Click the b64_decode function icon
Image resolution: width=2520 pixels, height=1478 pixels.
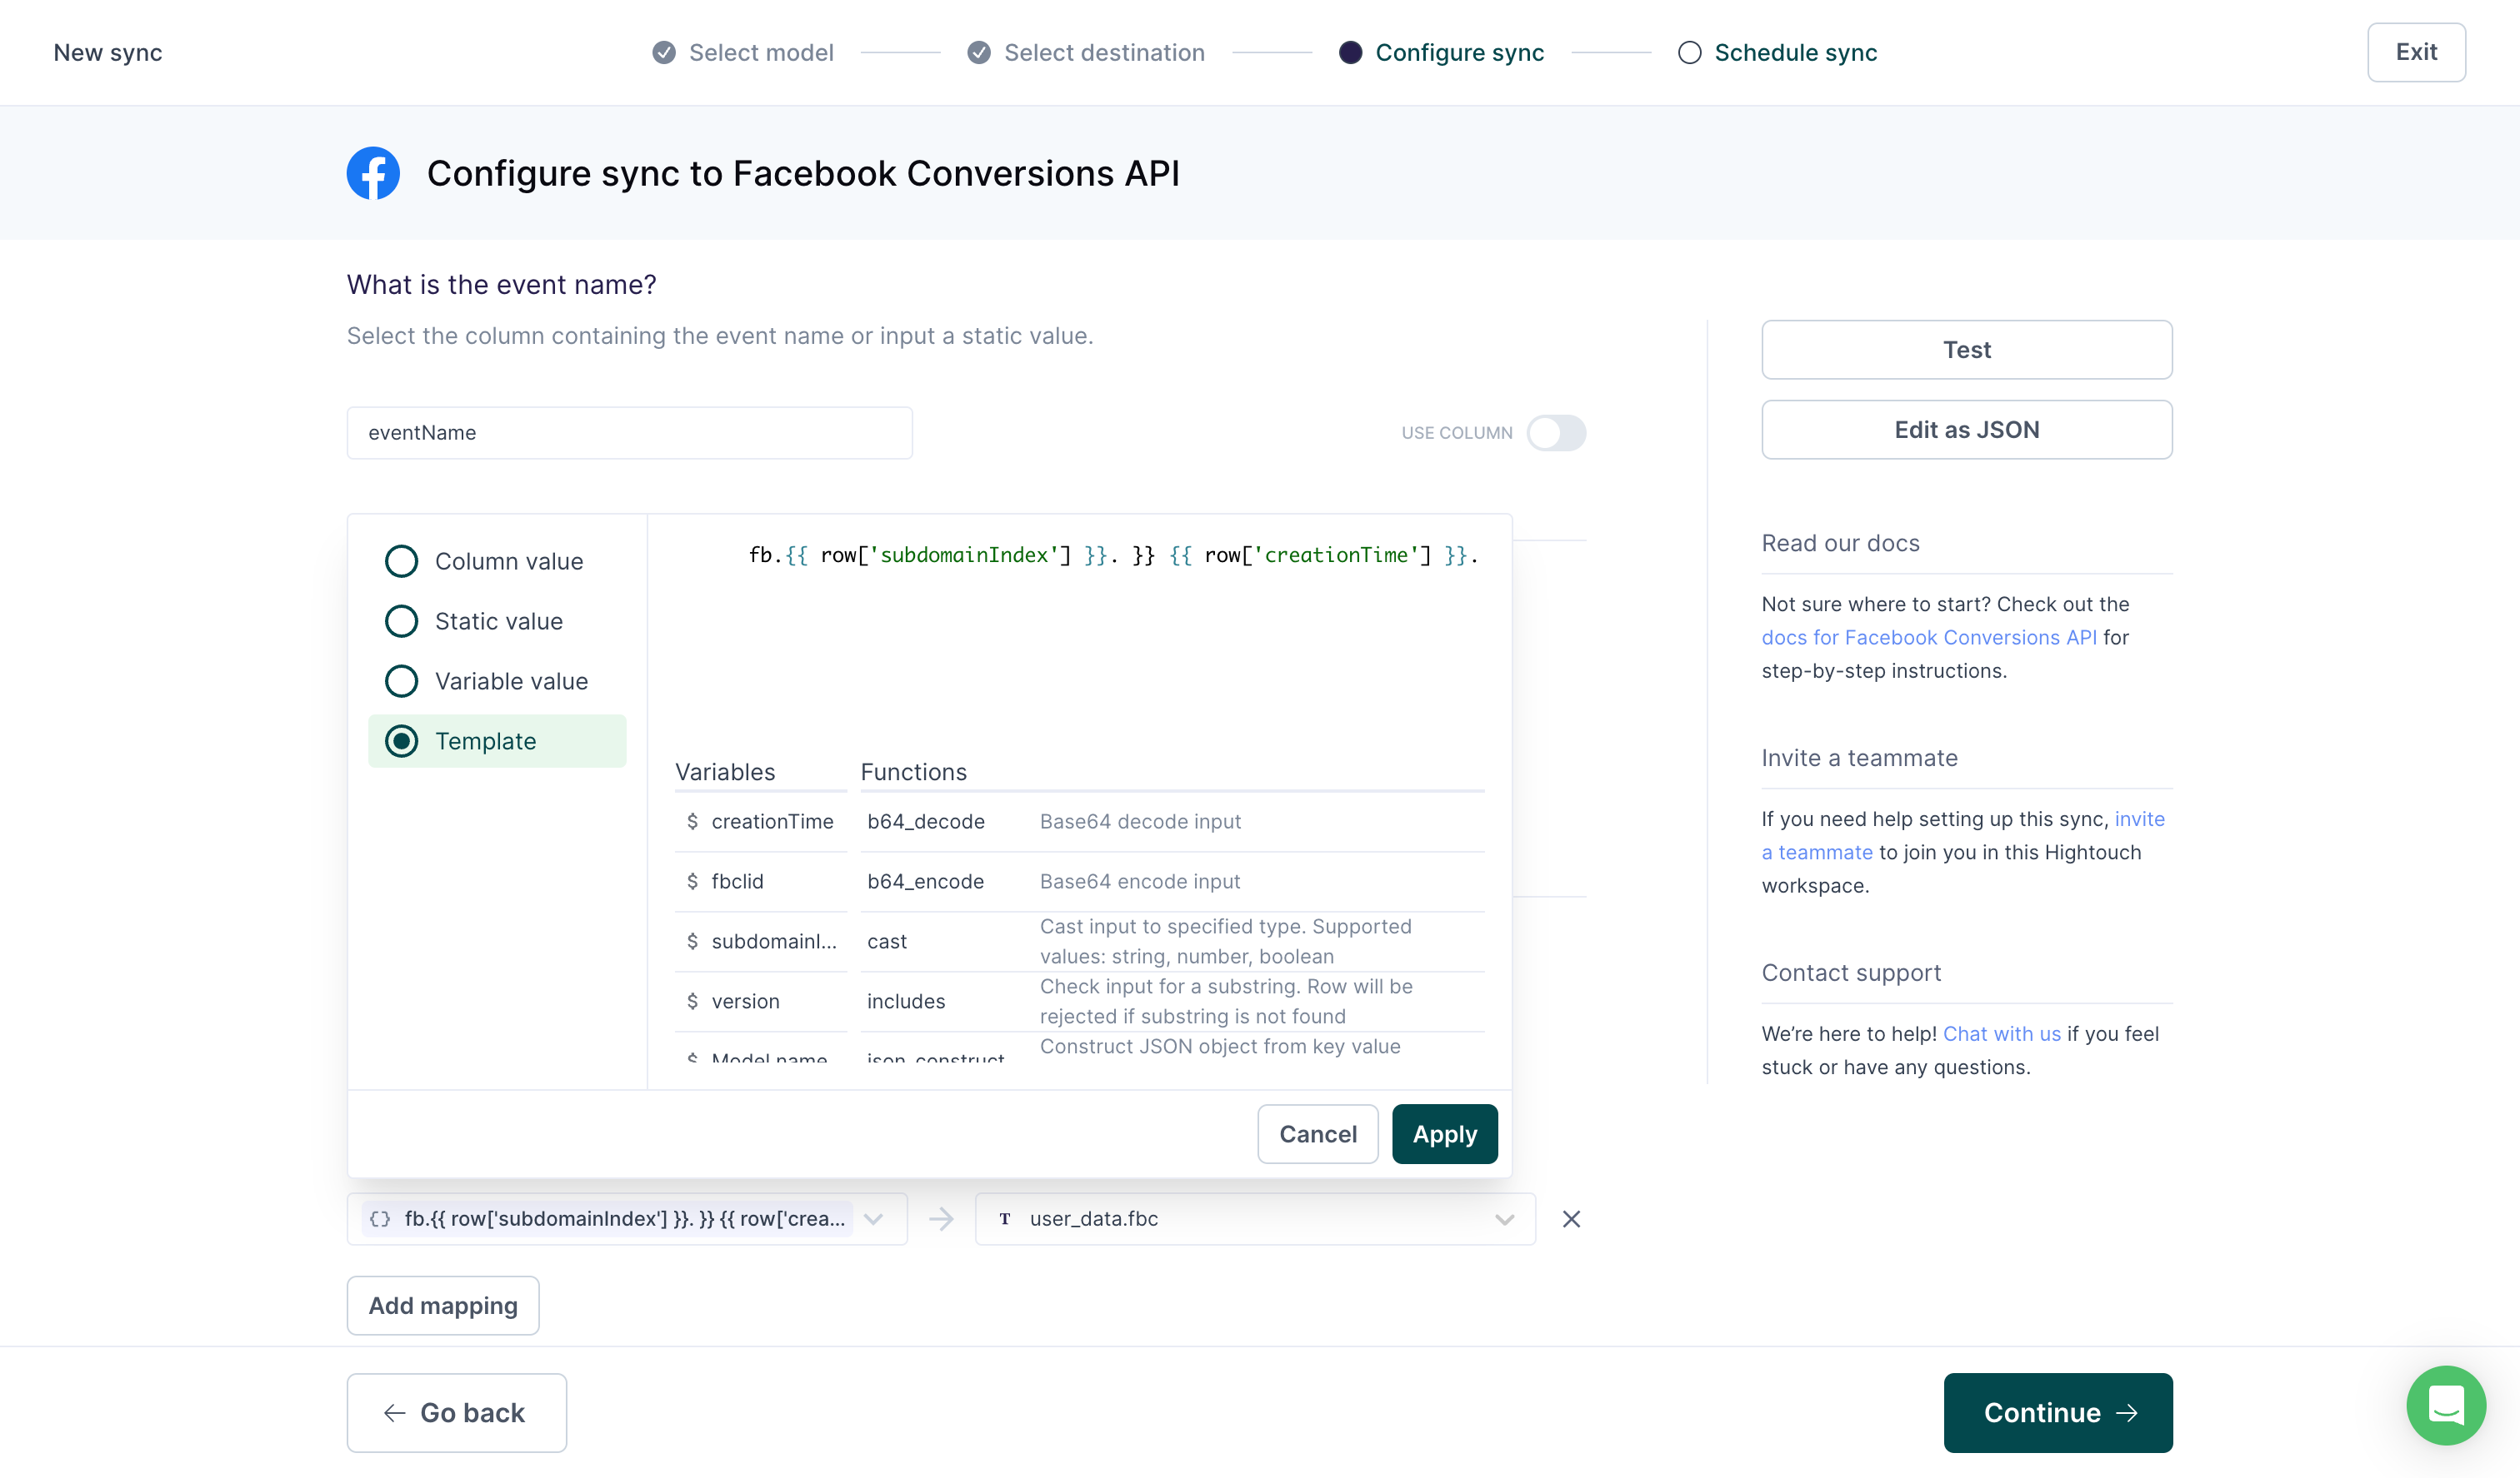(x=924, y=820)
